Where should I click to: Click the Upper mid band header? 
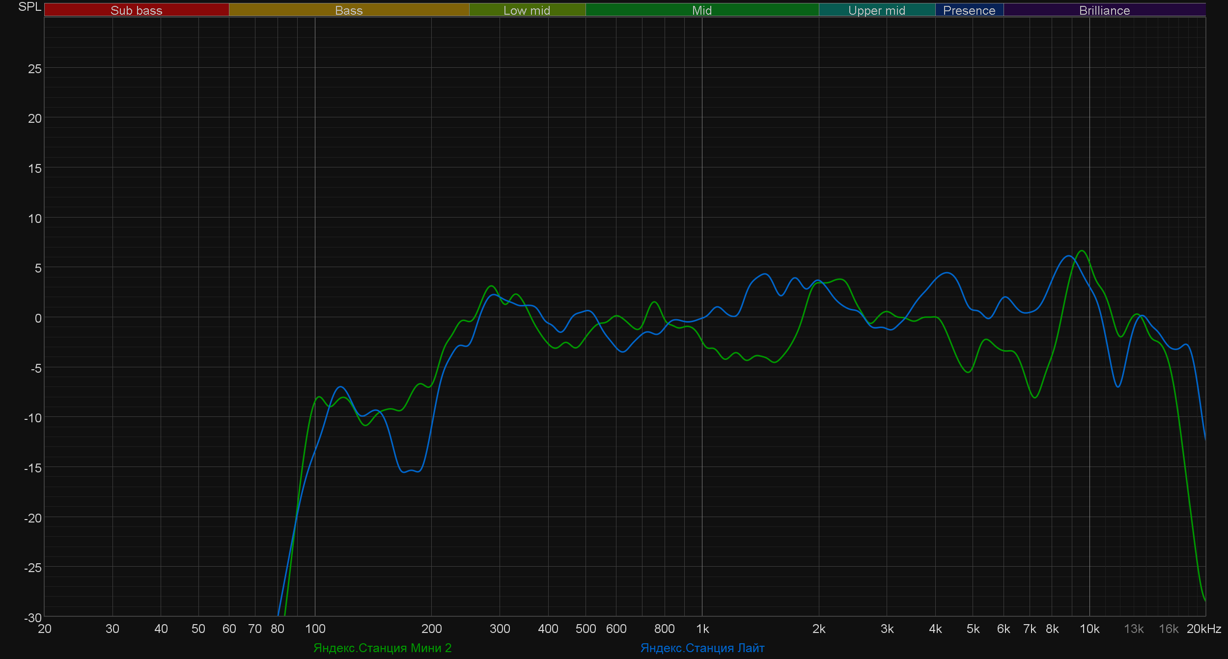coord(876,10)
